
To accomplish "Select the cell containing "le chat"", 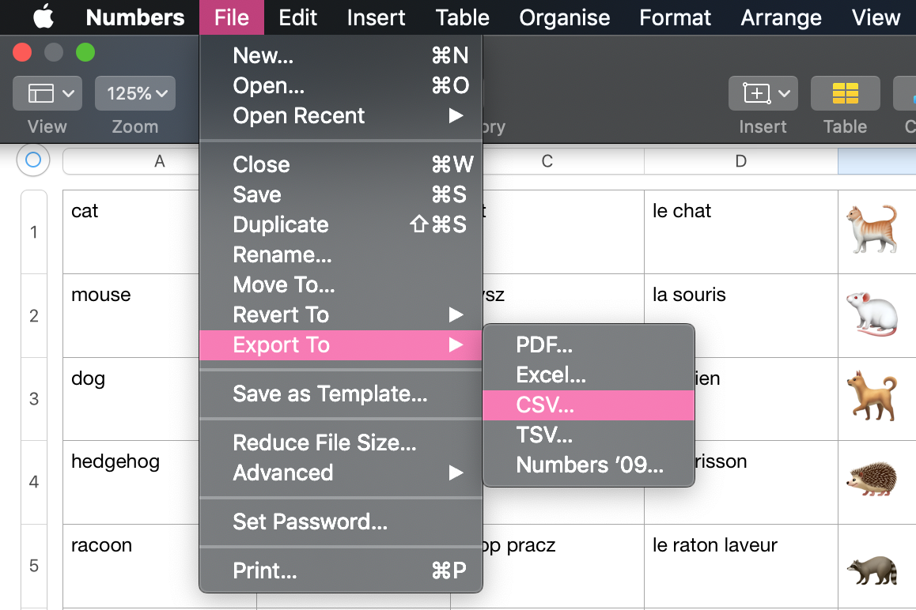I will click(x=740, y=231).
